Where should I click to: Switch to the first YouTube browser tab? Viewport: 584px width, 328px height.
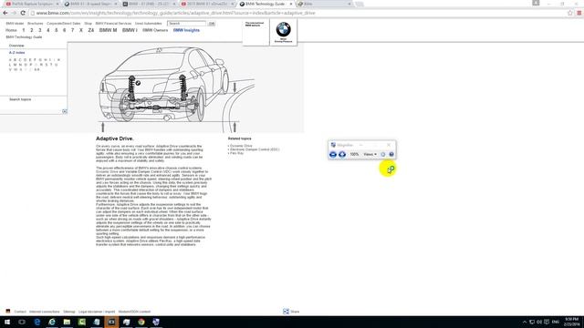click(33, 4)
